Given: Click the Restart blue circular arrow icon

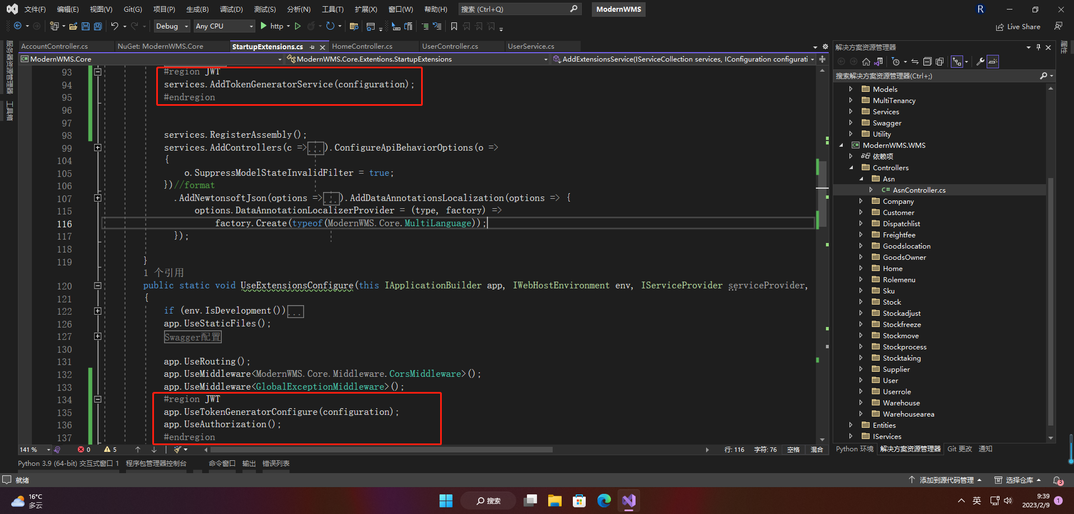Looking at the screenshot, I should 330,26.
